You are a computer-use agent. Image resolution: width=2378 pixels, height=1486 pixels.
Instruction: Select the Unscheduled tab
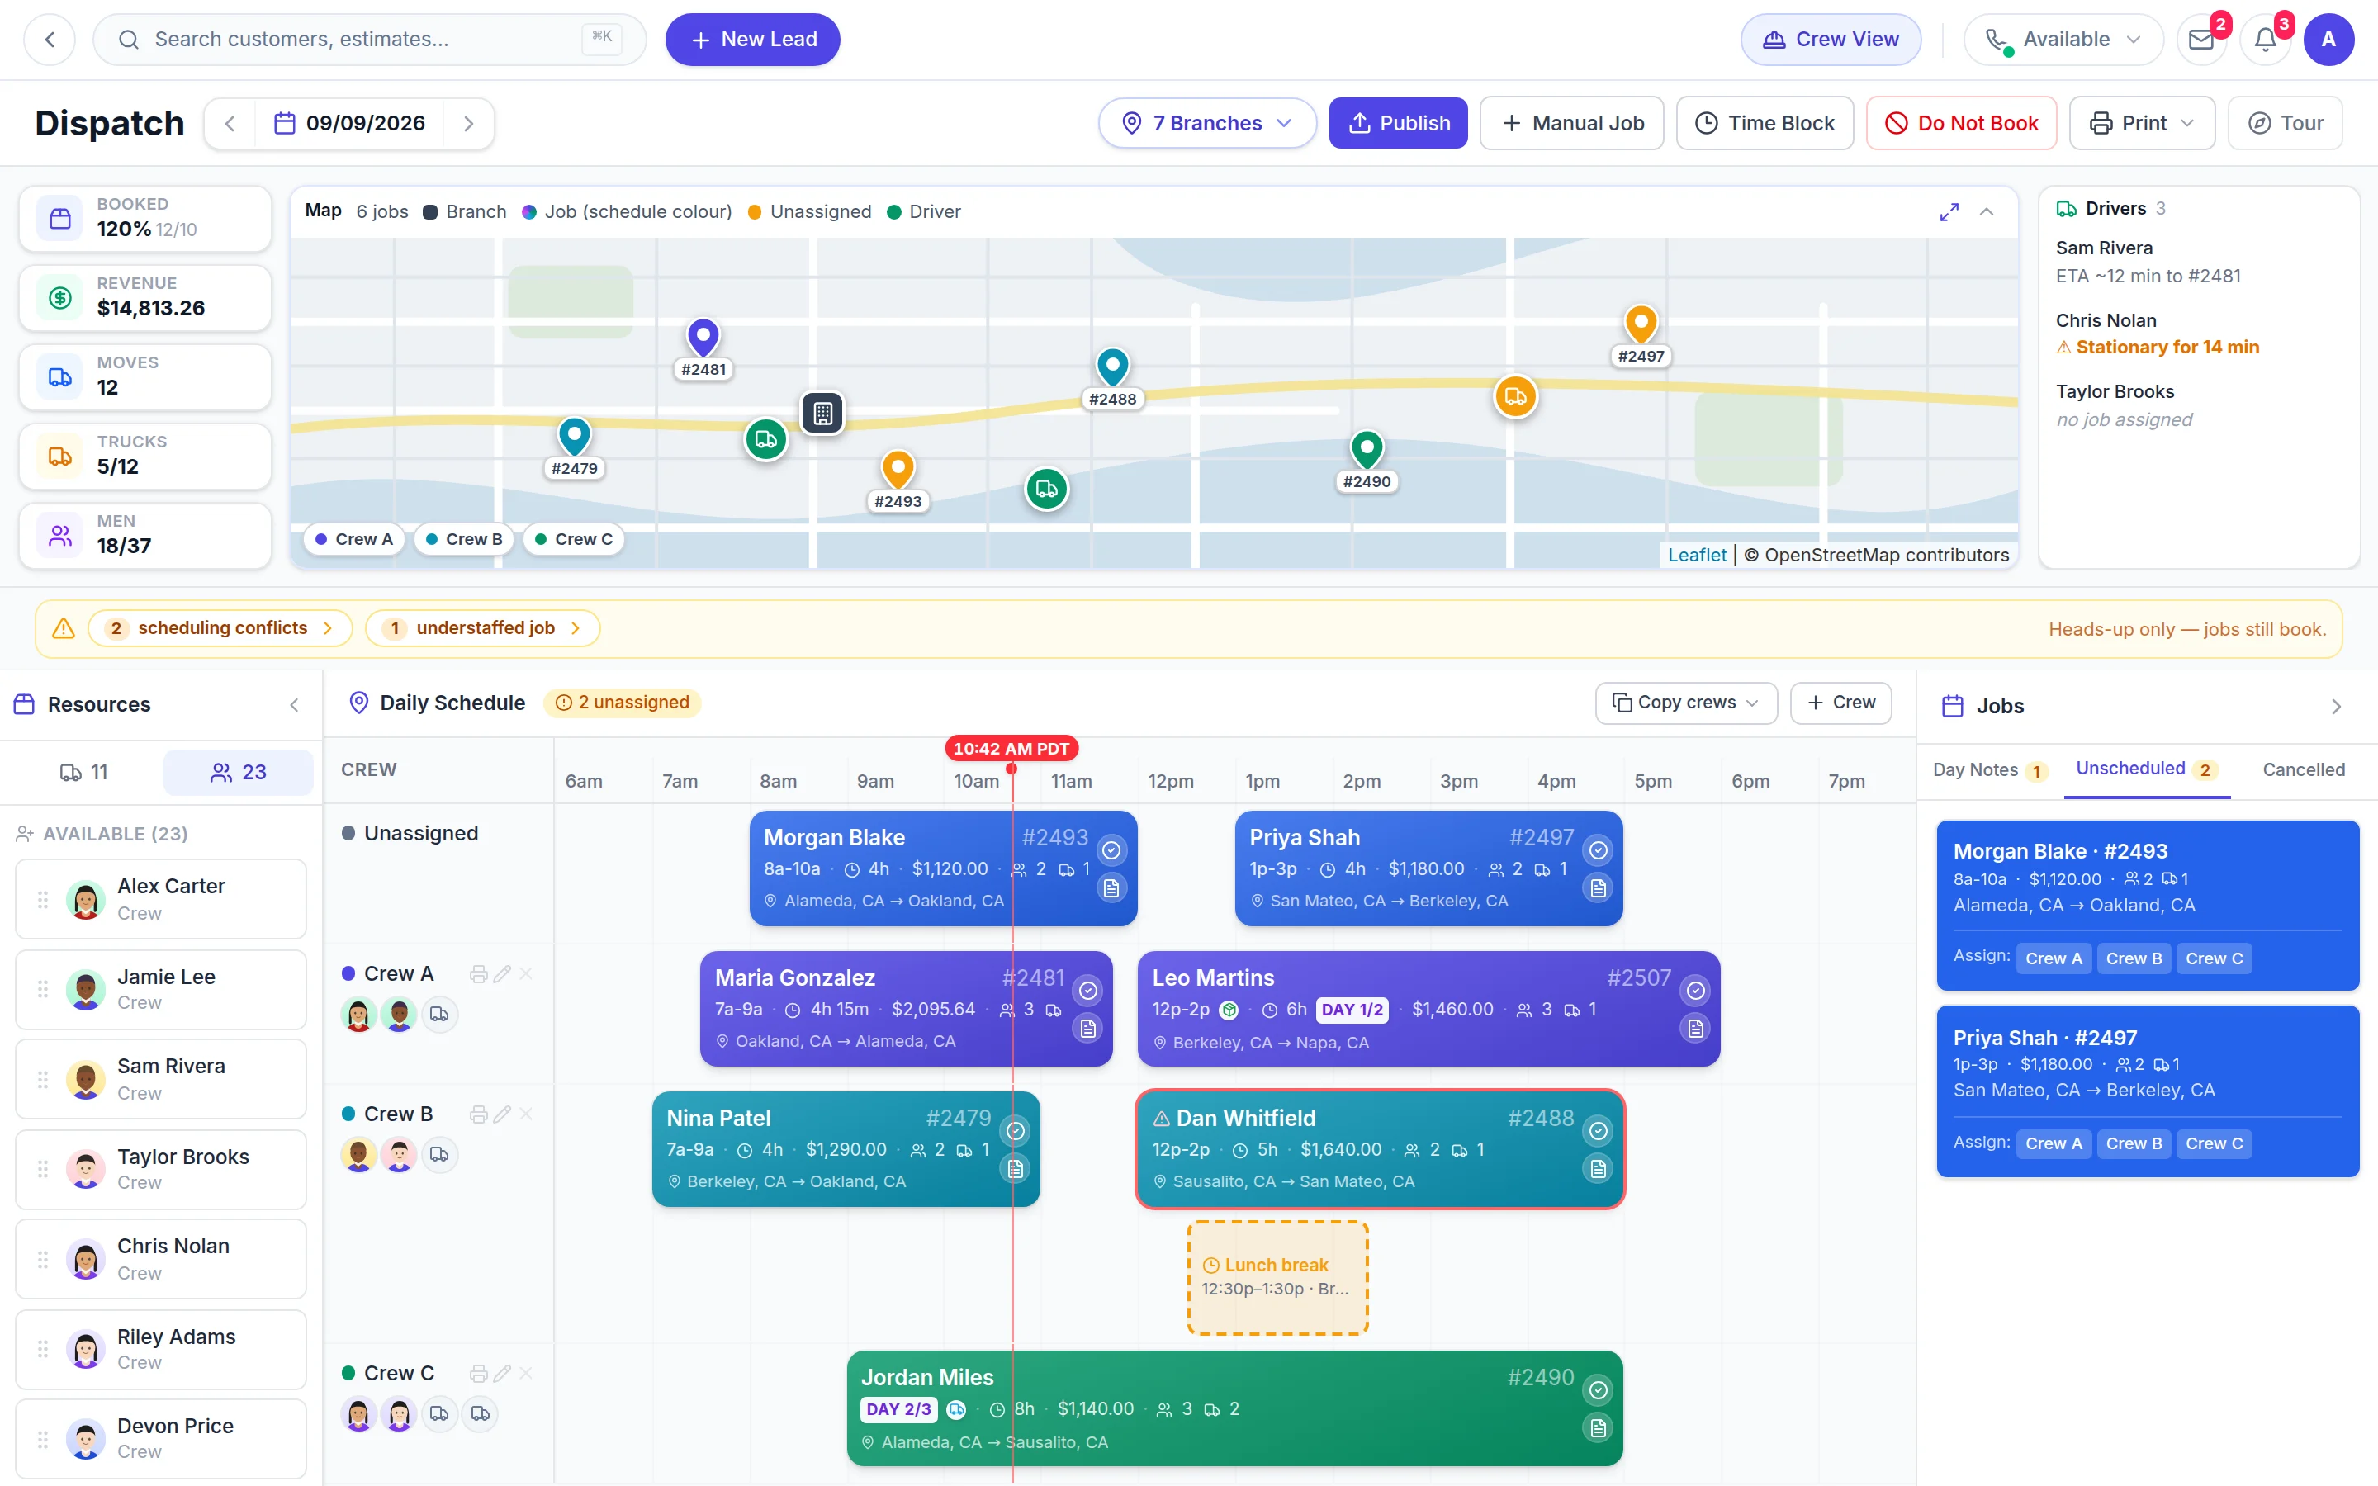(2146, 769)
